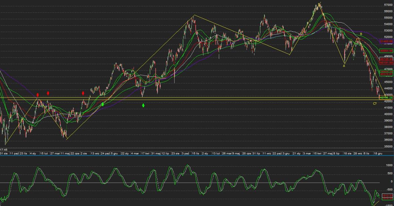Select the middle red down arrow marker
The height and width of the screenshot is (206, 394).
[x=48, y=93]
